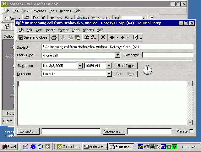Image resolution: width=201 pixels, height=152 pixels.
Task: Click the Outlook quick launch icon
Action: point(47,147)
